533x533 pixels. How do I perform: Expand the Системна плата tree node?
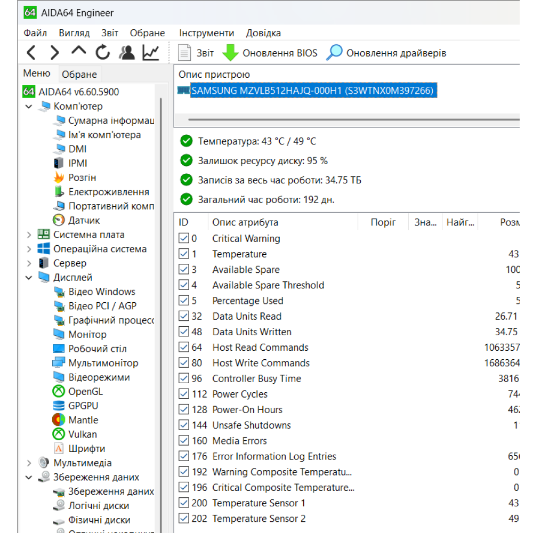(x=29, y=235)
